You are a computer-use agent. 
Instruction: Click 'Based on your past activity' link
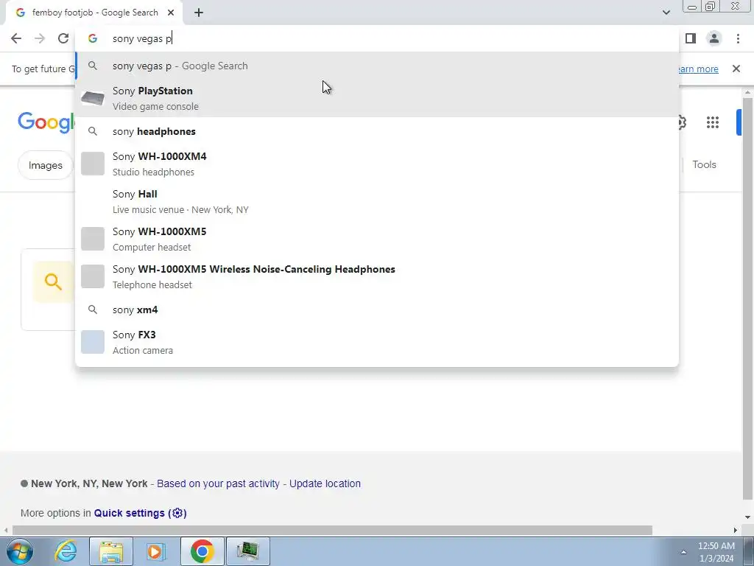click(x=218, y=483)
